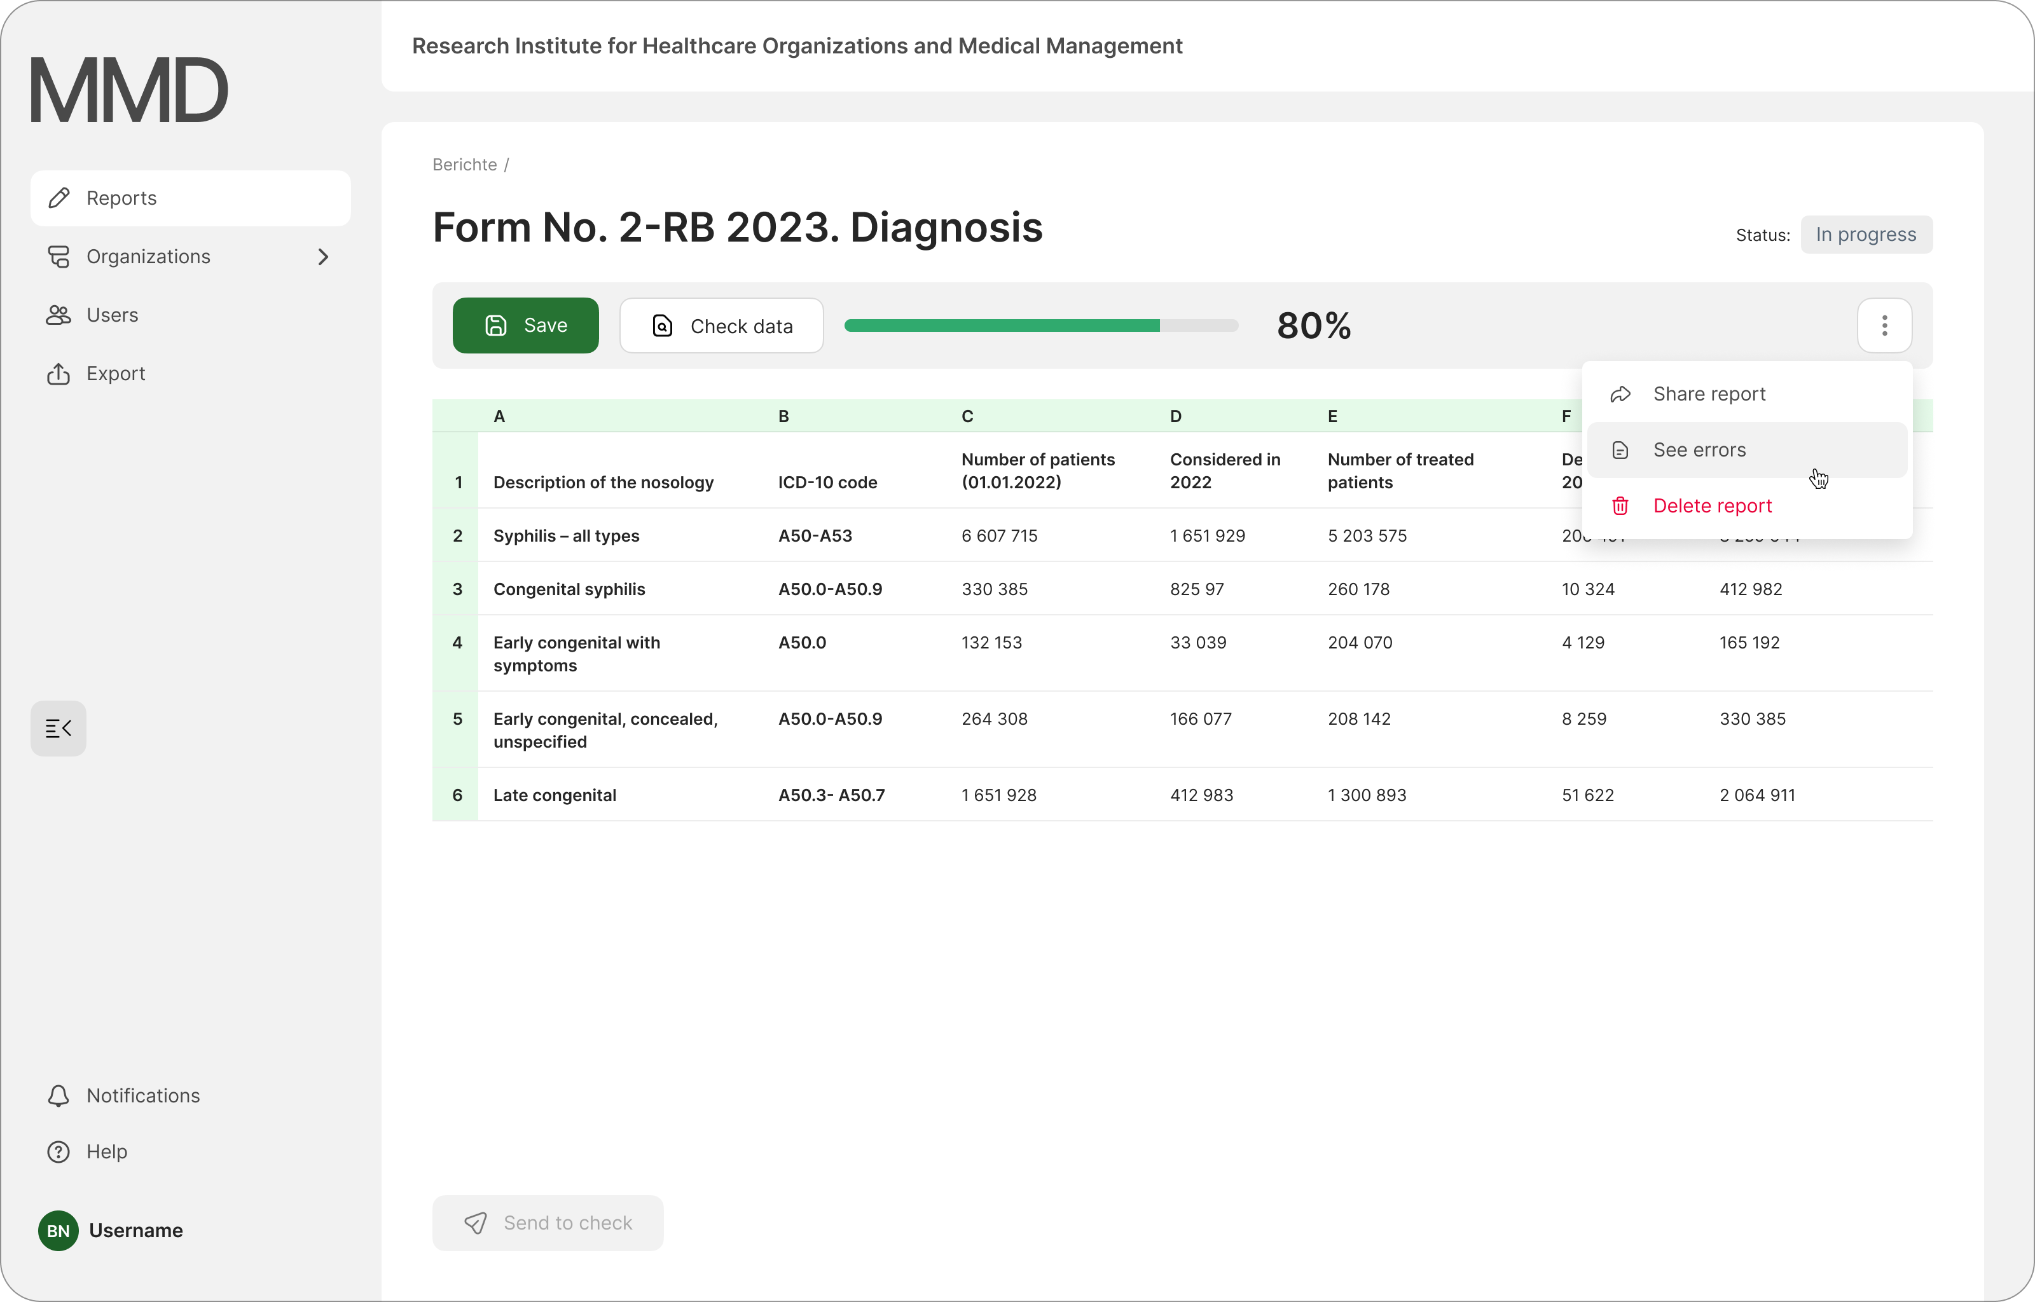Toggle the three-dot more options menu
The width and height of the screenshot is (2035, 1302).
pos(1884,325)
